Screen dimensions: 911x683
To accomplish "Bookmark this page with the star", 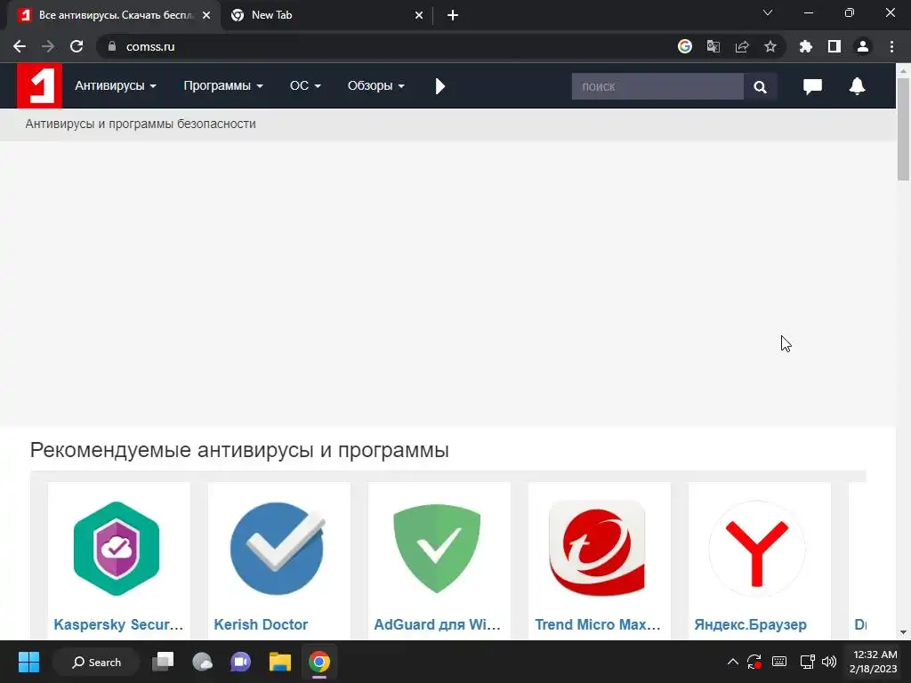I will (770, 46).
